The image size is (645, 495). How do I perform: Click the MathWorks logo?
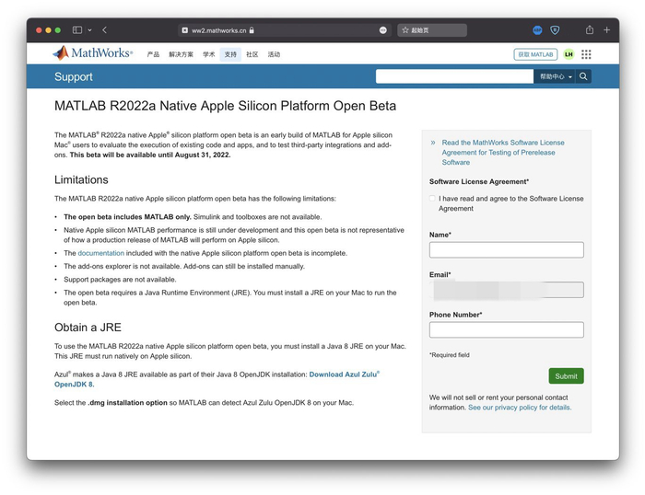92,53
